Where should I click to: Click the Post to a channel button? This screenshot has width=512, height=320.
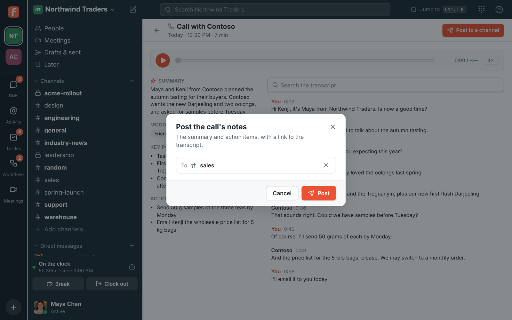473,30
